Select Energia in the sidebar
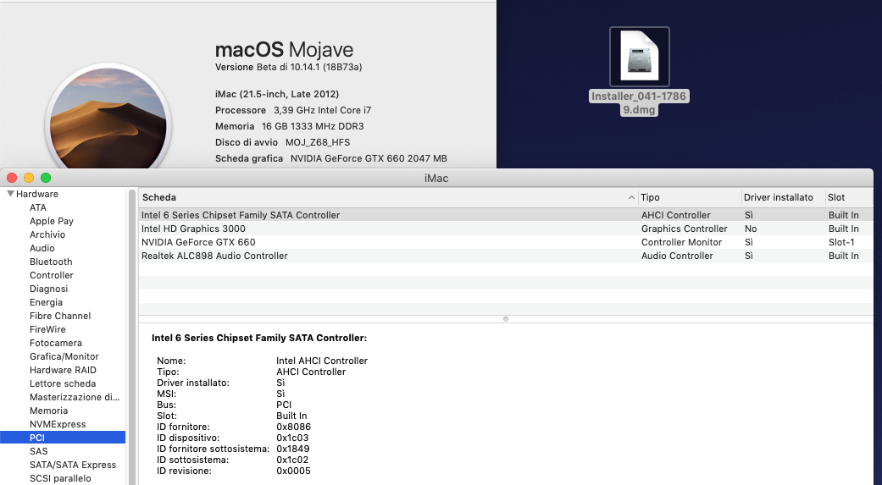Screen dimensions: 882x485 click(46, 302)
